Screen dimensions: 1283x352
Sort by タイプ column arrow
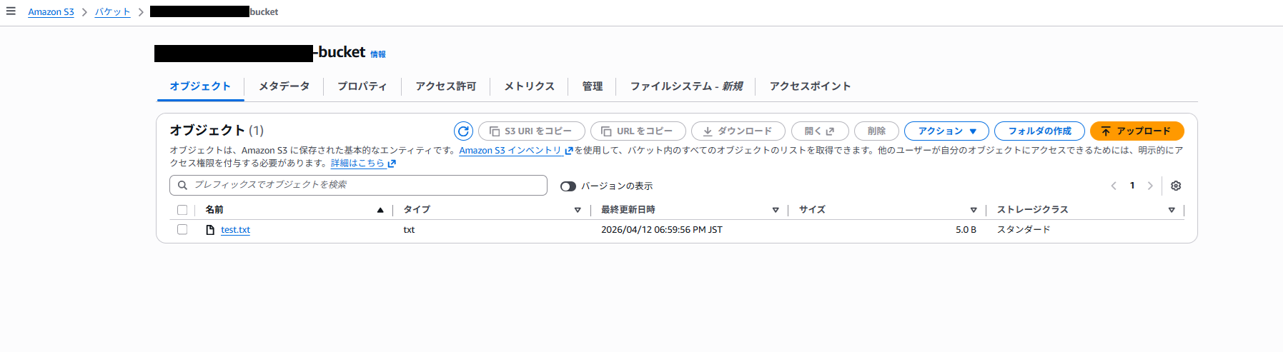point(578,210)
